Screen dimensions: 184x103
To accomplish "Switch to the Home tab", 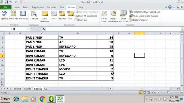I will pos(17,7).
